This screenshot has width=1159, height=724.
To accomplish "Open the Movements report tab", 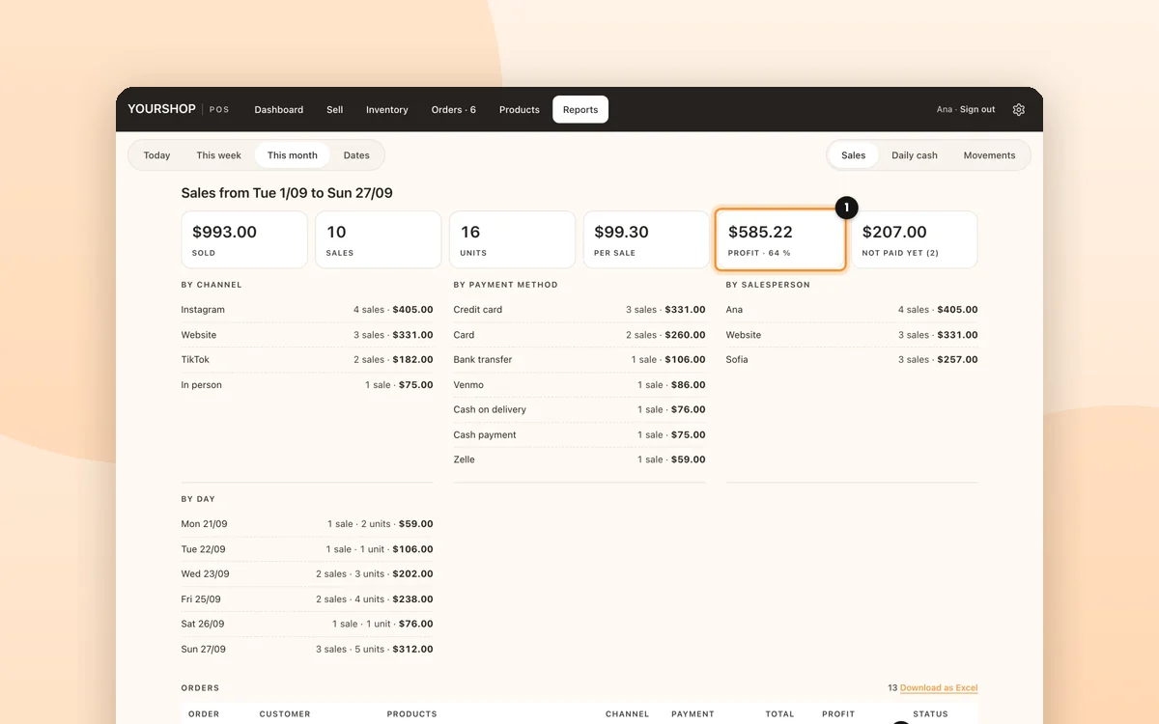I will pyautogui.click(x=990, y=155).
